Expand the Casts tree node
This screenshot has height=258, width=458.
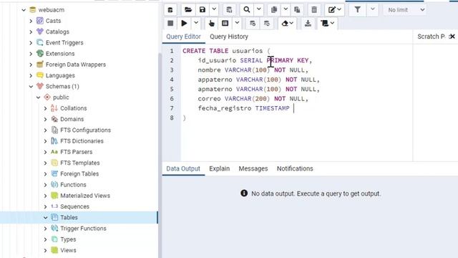(31, 21)
